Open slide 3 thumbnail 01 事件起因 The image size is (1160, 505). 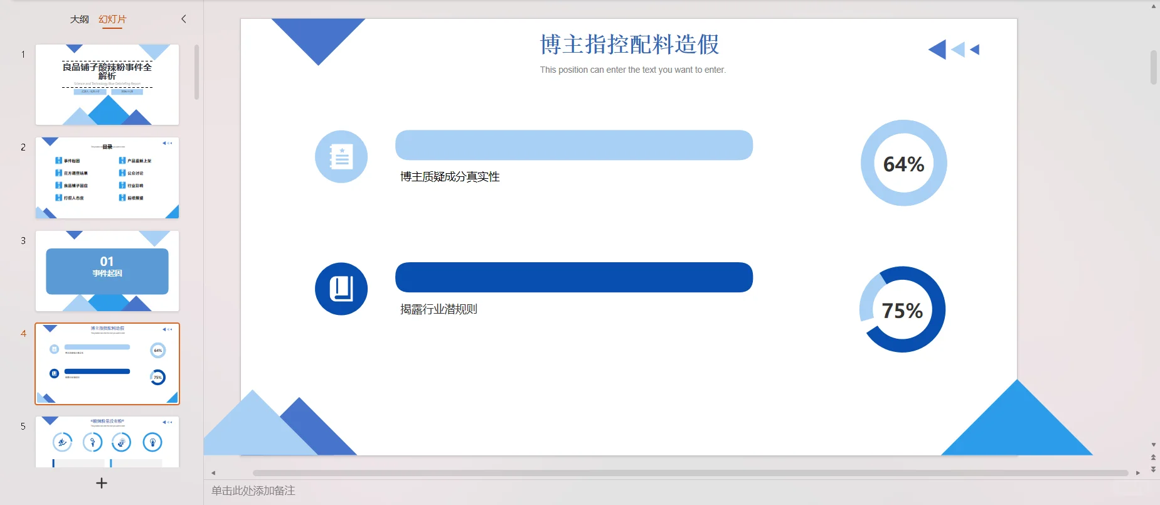click(x=107, y=271)
